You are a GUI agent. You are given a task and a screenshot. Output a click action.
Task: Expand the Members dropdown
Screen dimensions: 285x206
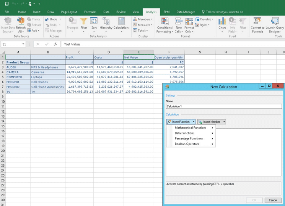[151, 19]
